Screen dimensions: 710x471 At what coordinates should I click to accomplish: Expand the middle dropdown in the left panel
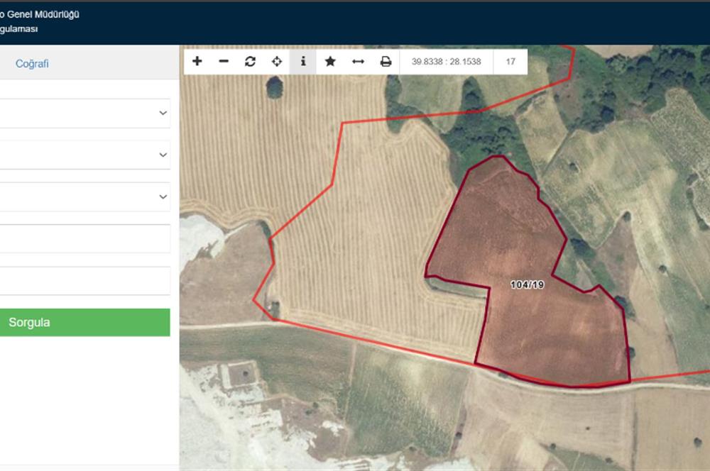point(84,155)
